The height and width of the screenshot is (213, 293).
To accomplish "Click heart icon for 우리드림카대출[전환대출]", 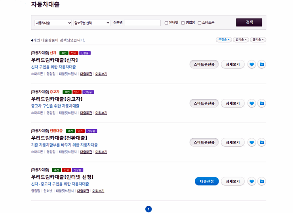I will (252, 142).
